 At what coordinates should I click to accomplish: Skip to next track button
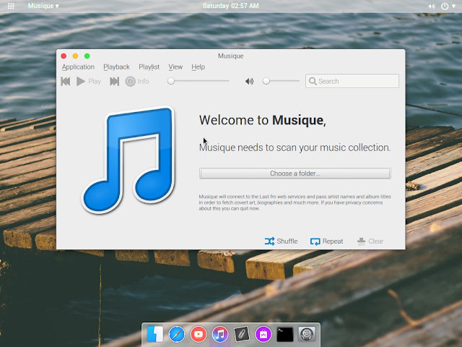click(114, 81)
